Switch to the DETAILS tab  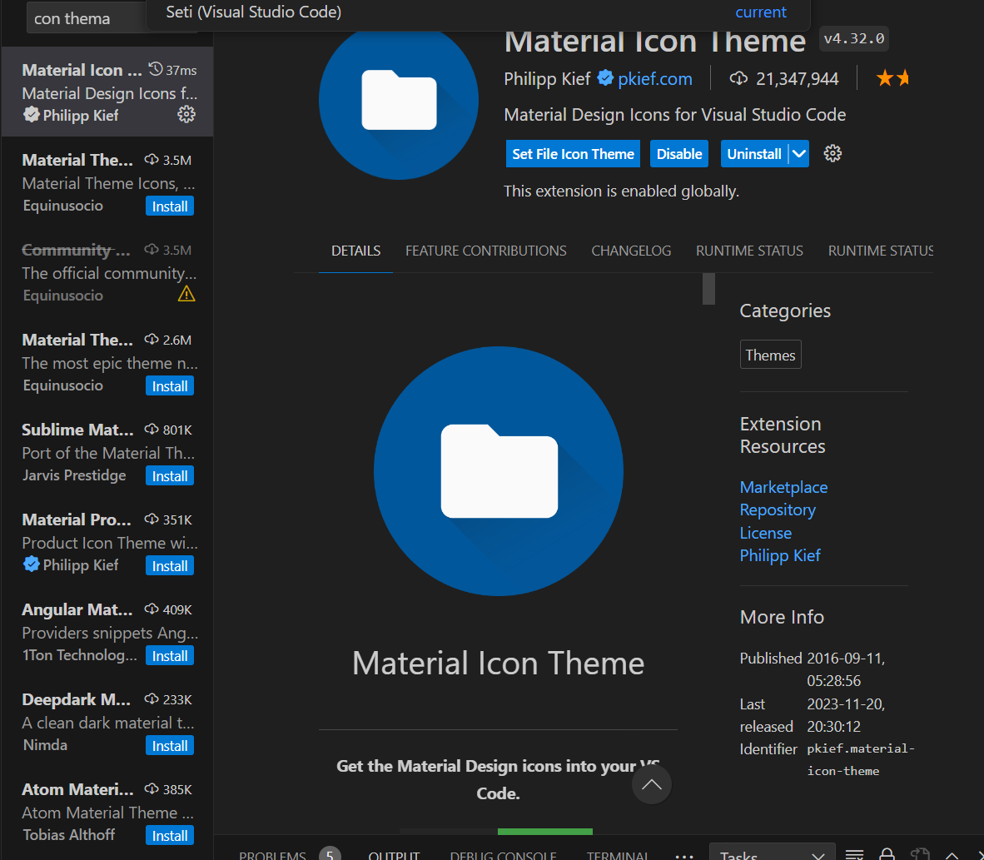coord(355,251)
